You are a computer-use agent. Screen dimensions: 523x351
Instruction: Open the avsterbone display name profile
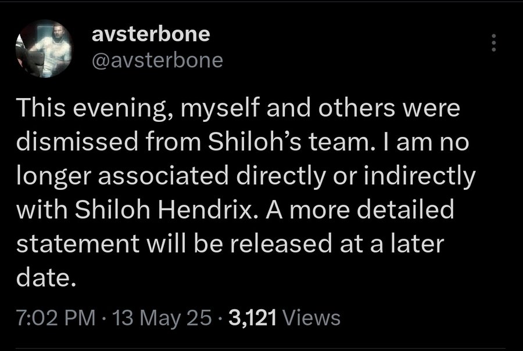(151, 34)
